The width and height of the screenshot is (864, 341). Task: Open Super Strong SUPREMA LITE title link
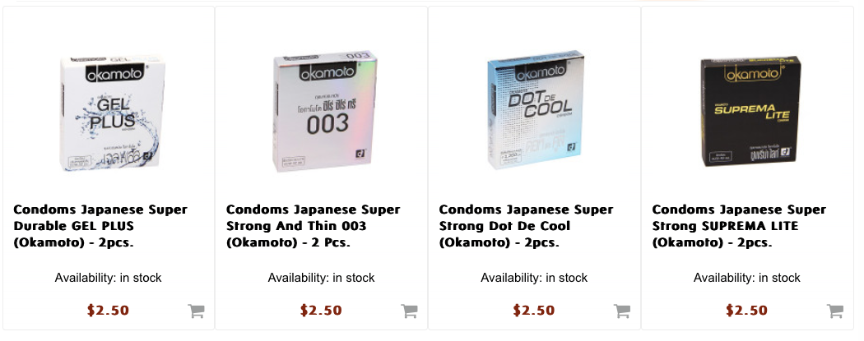click(738, 226)
